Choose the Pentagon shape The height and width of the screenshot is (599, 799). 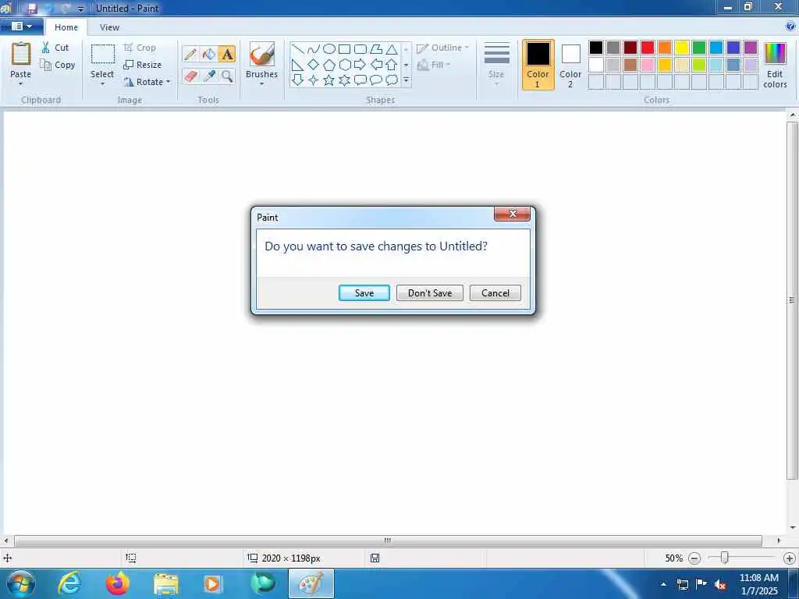(x=329, y=65)
